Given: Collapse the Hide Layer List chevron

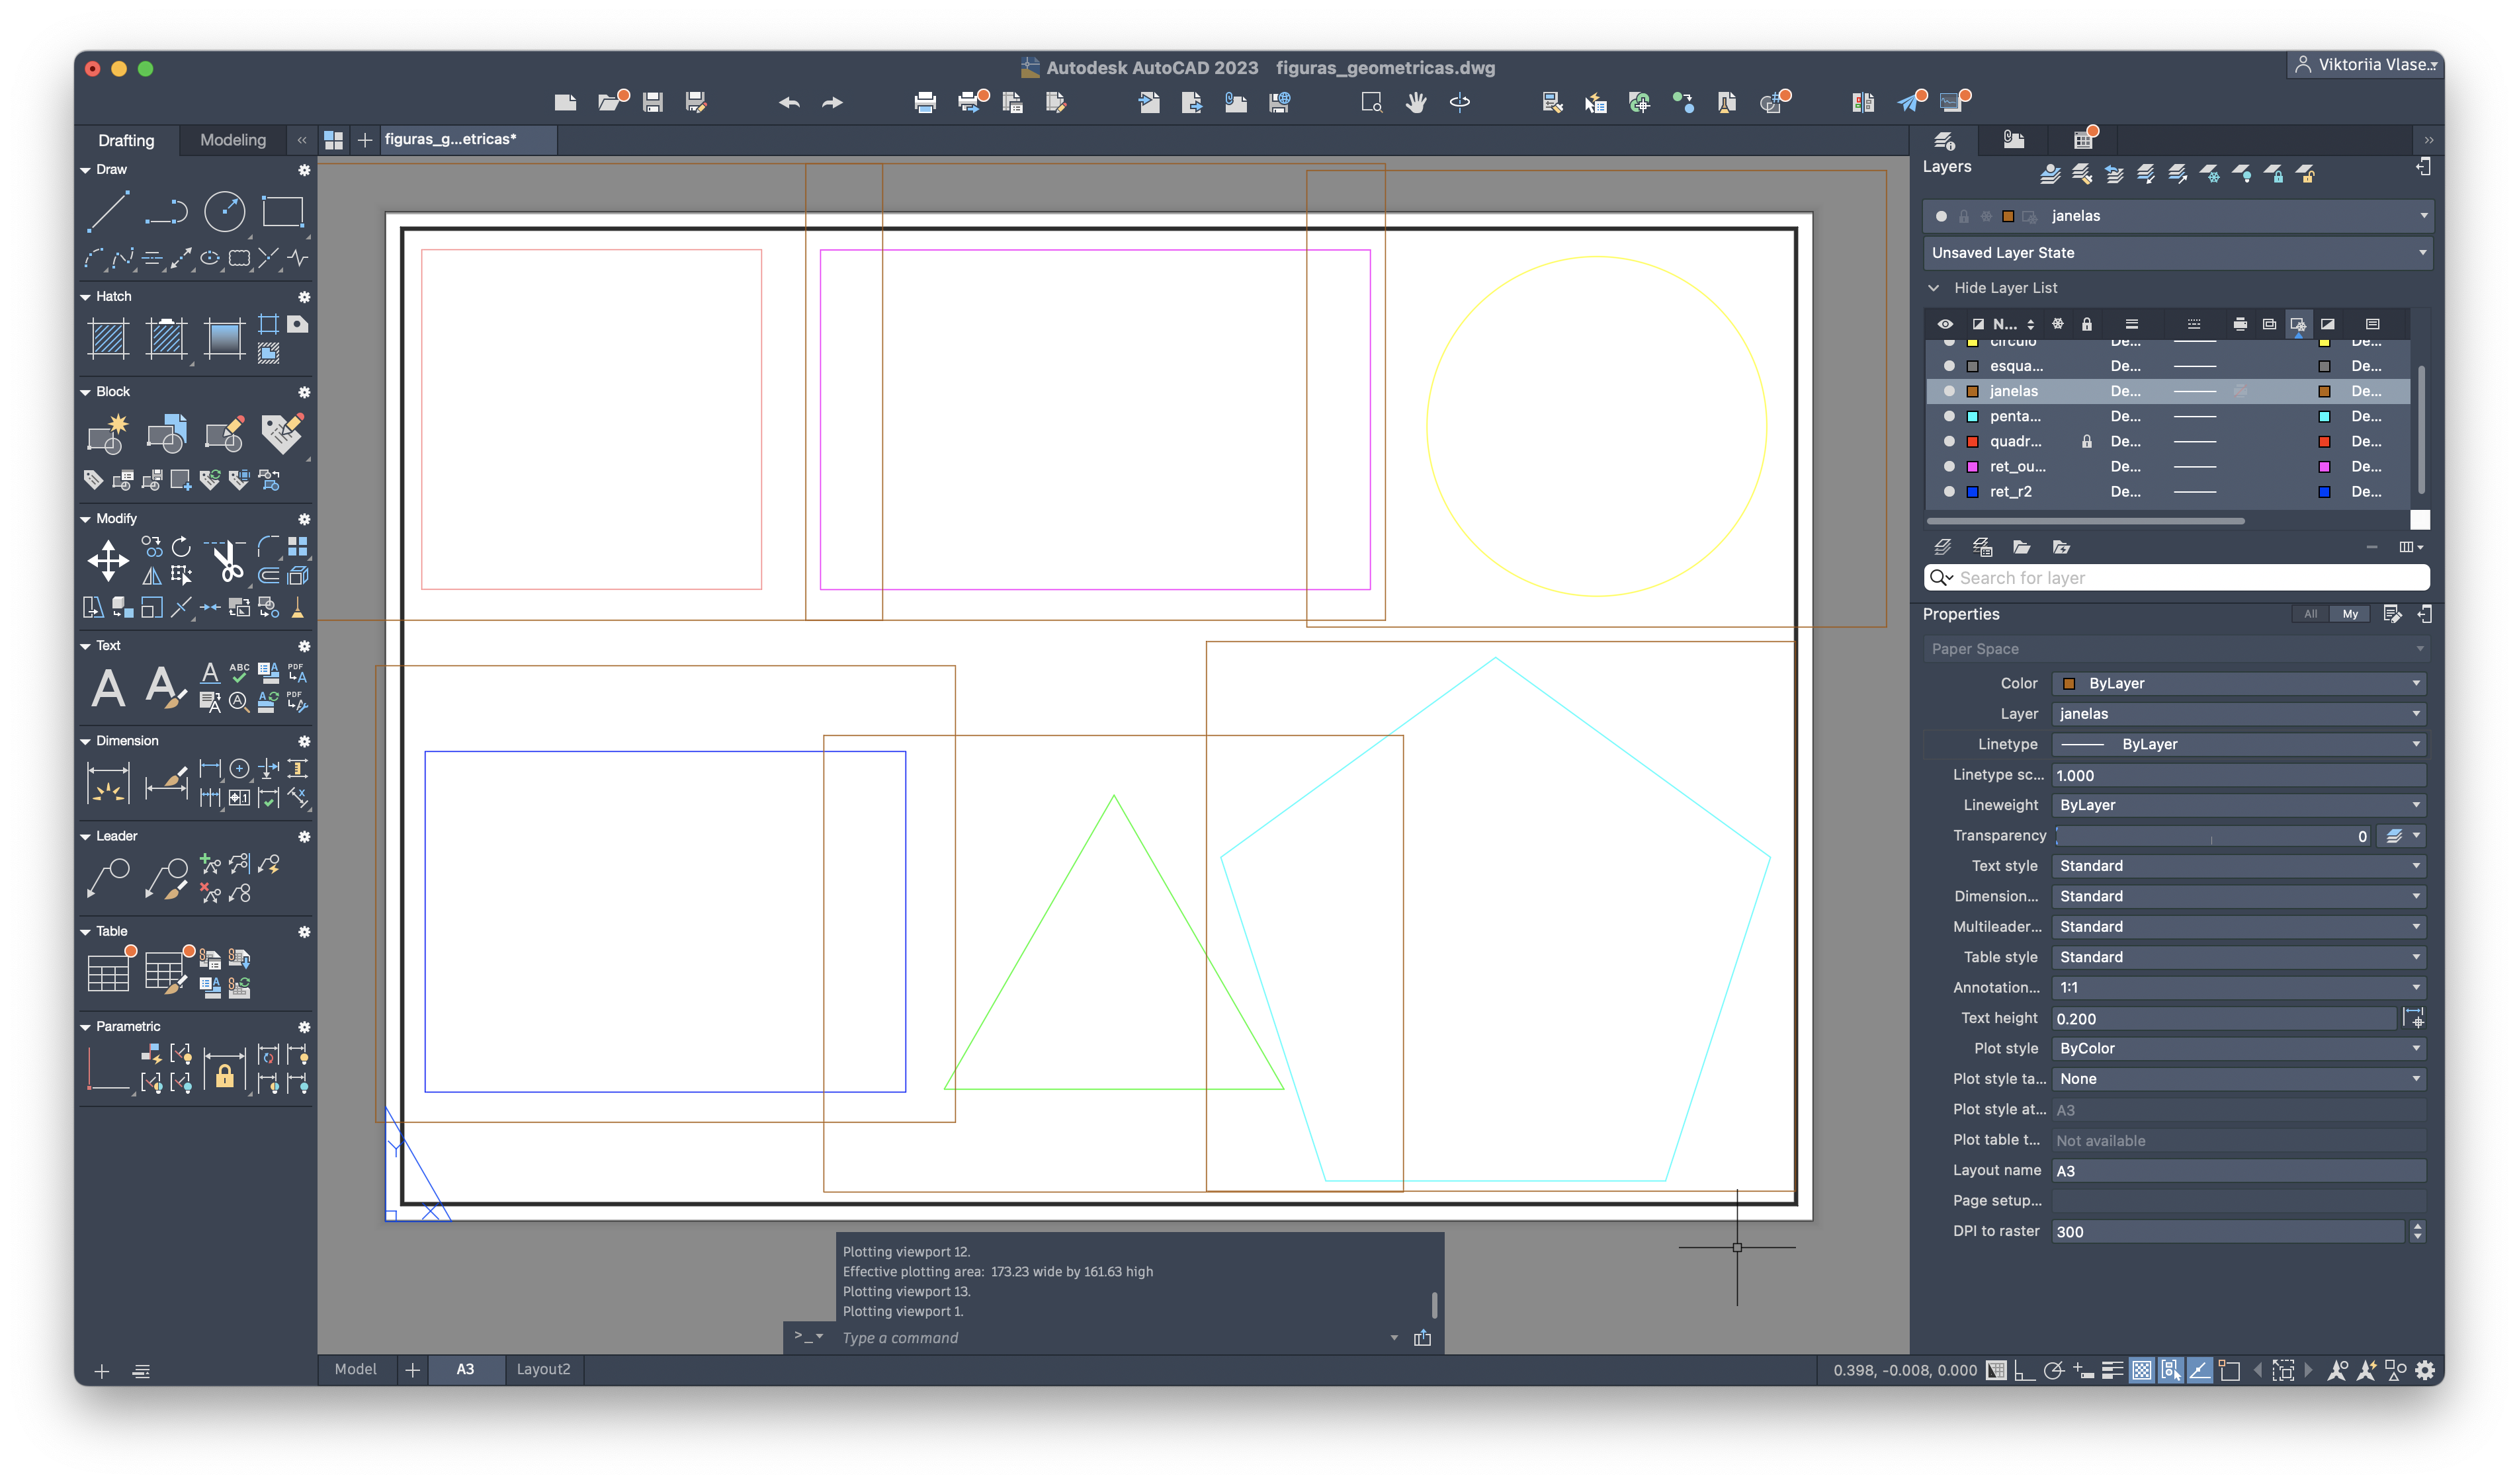Looking at the screenshot, I should (1933, 288).
